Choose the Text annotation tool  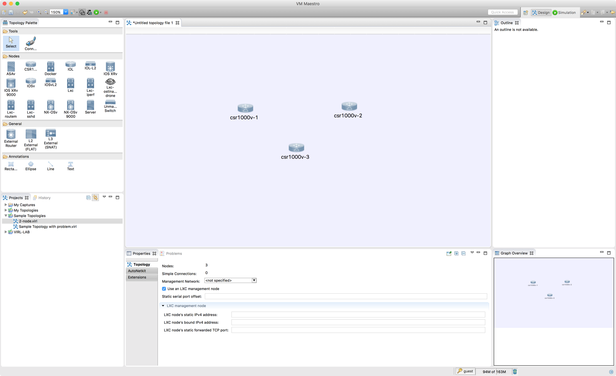70,166
